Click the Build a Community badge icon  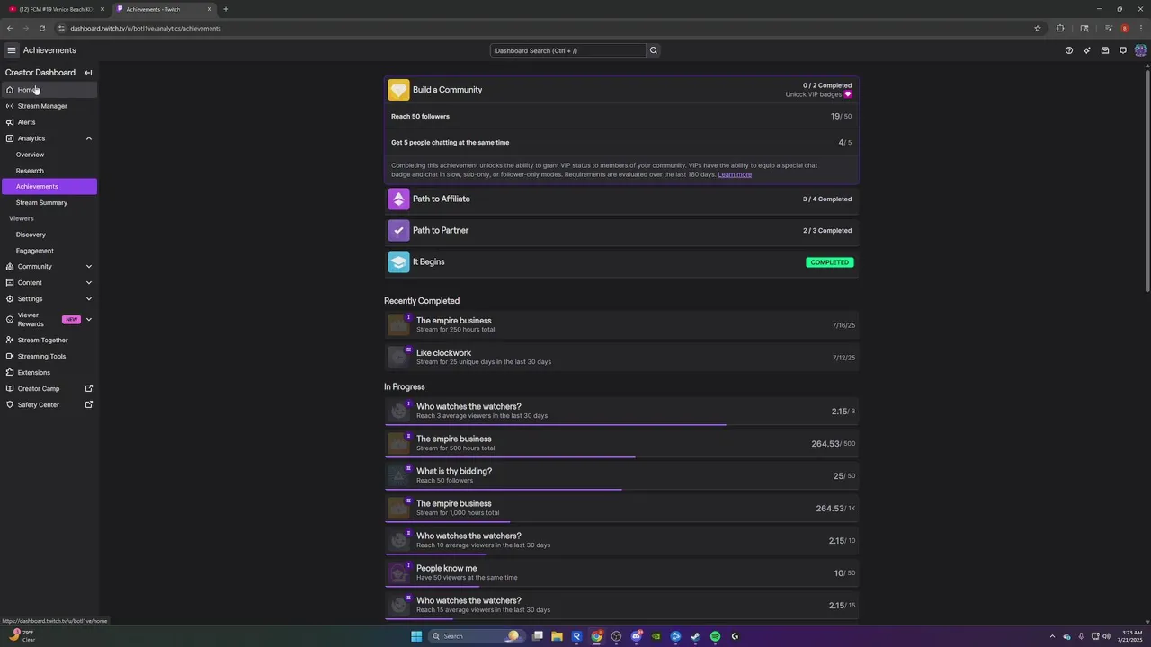click(398, 90)
